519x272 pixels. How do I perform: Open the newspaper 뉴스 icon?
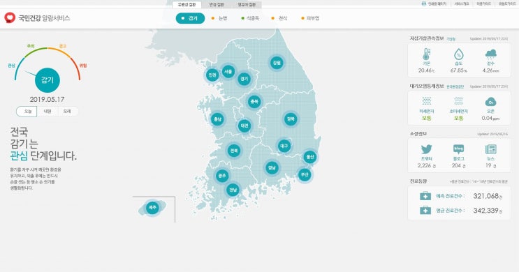click(490, 149)
